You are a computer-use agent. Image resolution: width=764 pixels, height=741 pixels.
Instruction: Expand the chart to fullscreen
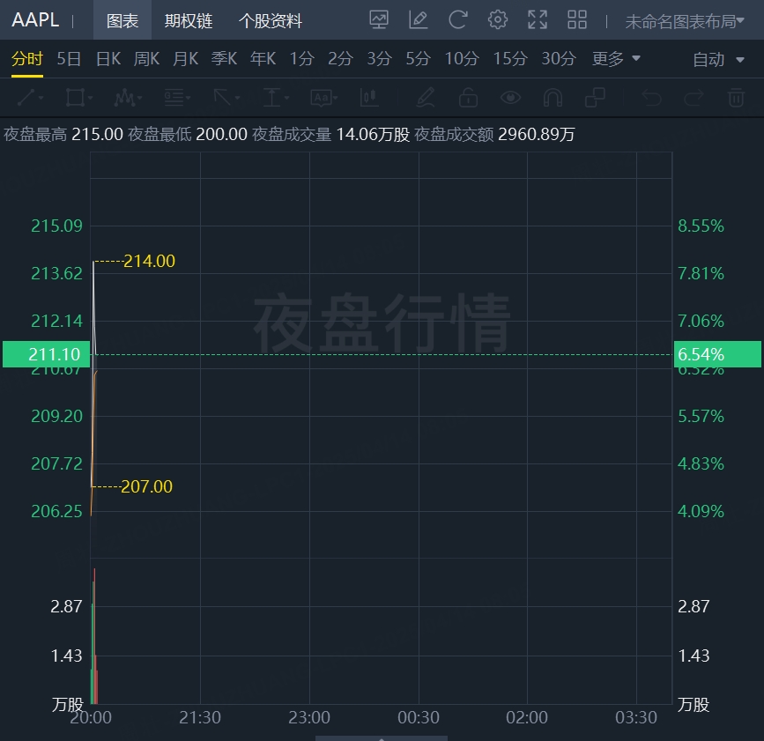click(x=538, y=20)
